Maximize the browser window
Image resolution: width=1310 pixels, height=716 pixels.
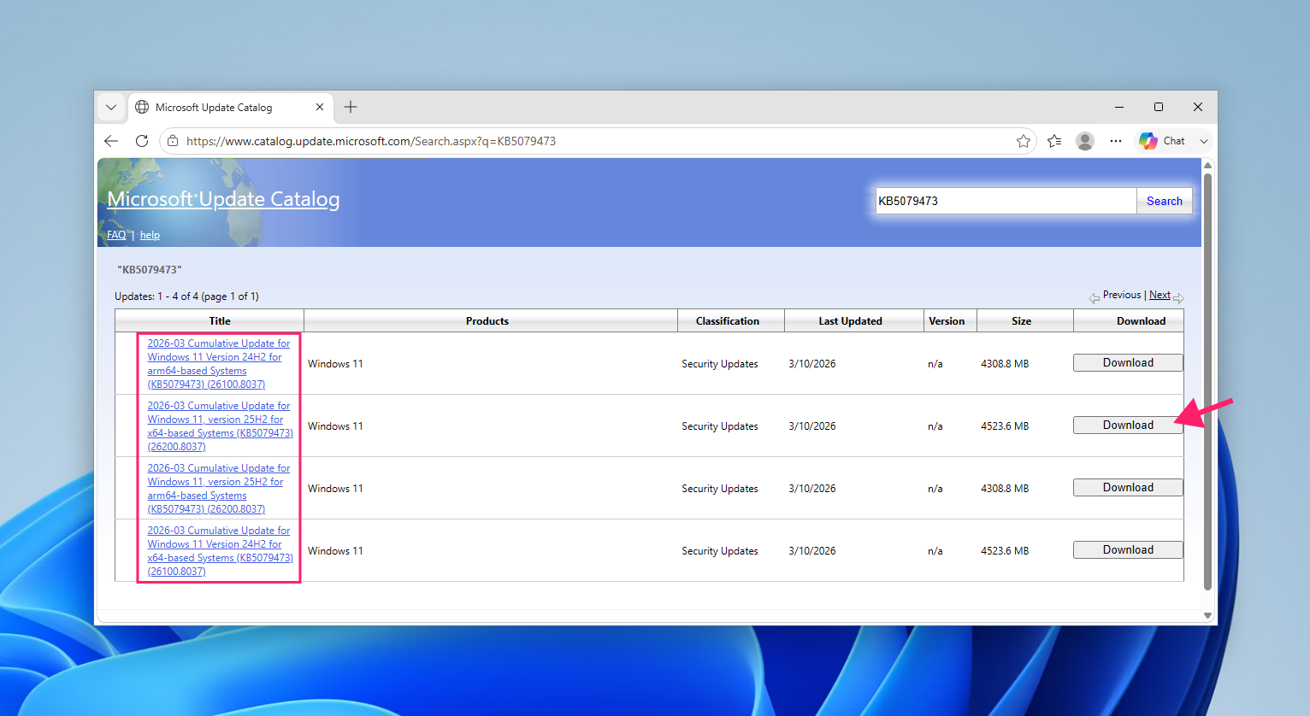pyautogui.click(x=1159, y=107)
